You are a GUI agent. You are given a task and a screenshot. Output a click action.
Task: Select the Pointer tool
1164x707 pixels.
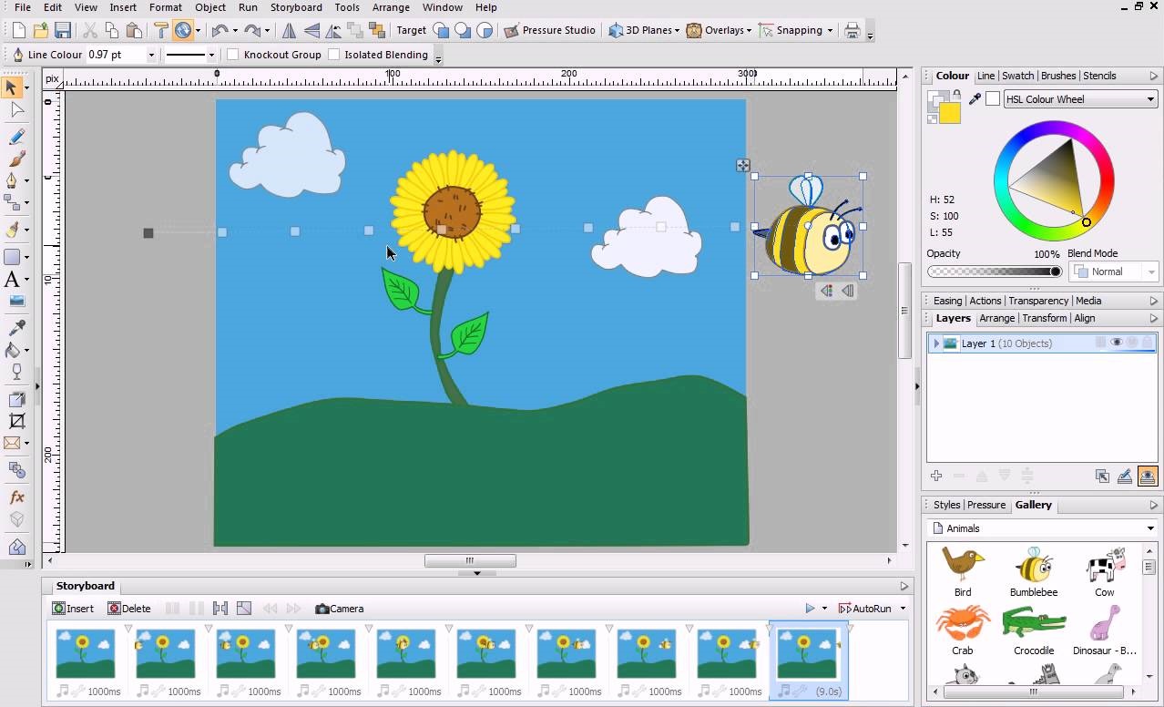tap(12, 87)
